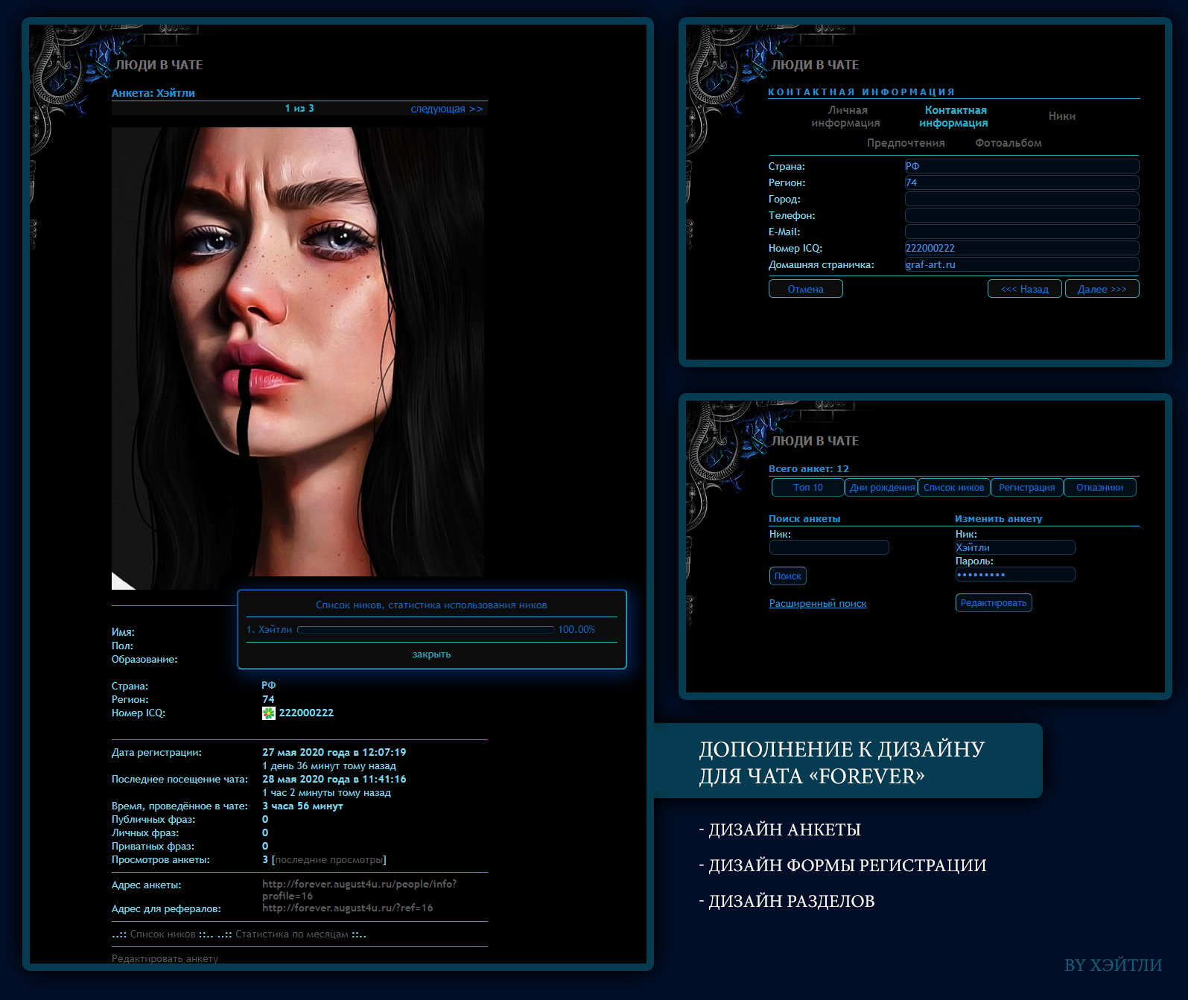Open the 'Фотоальбом' tab
The image size is (1188, 1000).
point(1008,143)
